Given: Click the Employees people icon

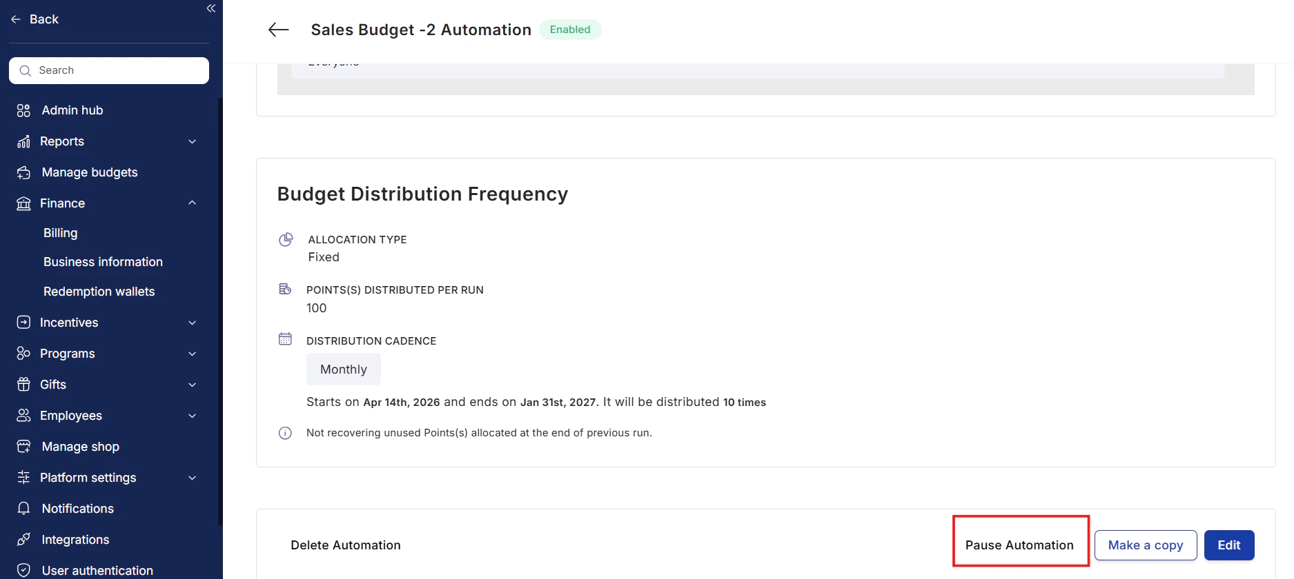Looking at the screenshot, I should coord(23,416).
